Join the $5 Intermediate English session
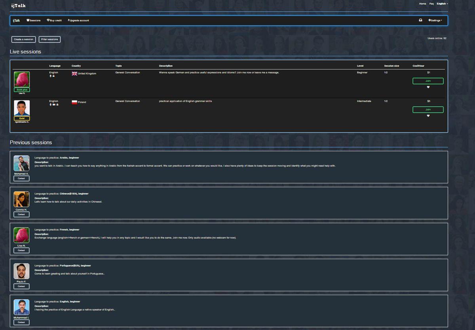 [x=428, y=109]
